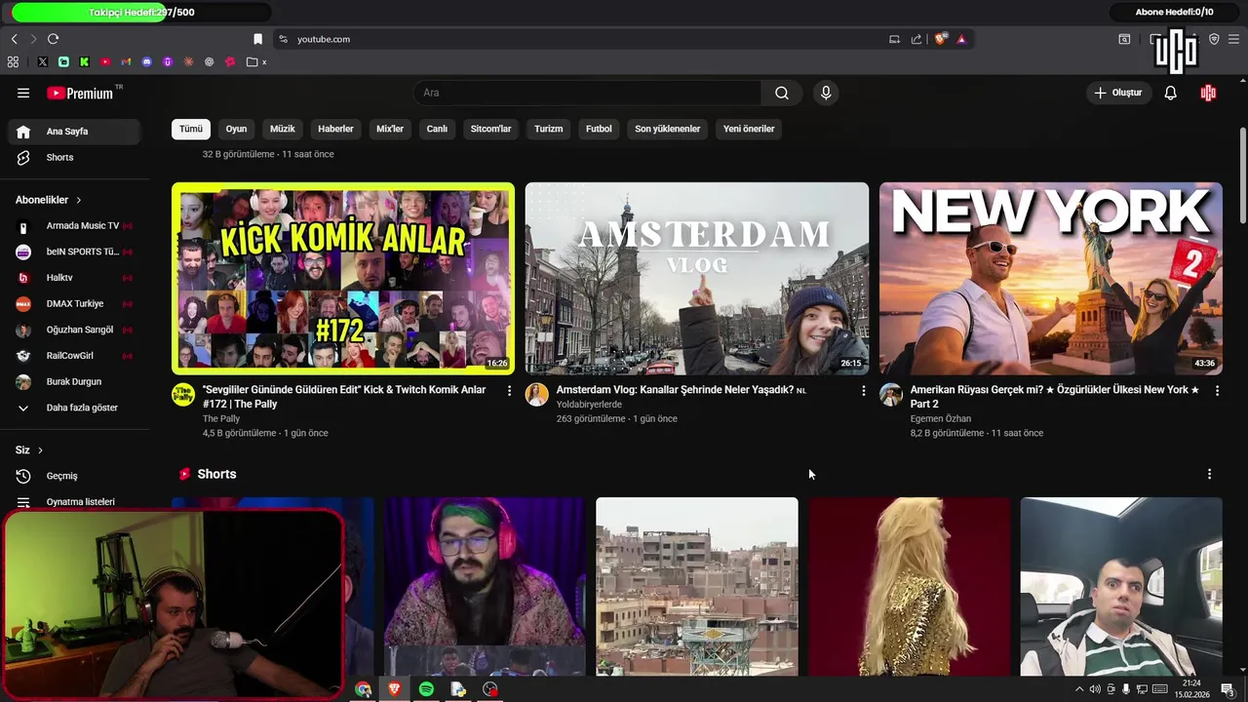This screenshot has height=702, width=1248.
Task: Click the Brave Rewards triangle icon
Action: [961, 39]
